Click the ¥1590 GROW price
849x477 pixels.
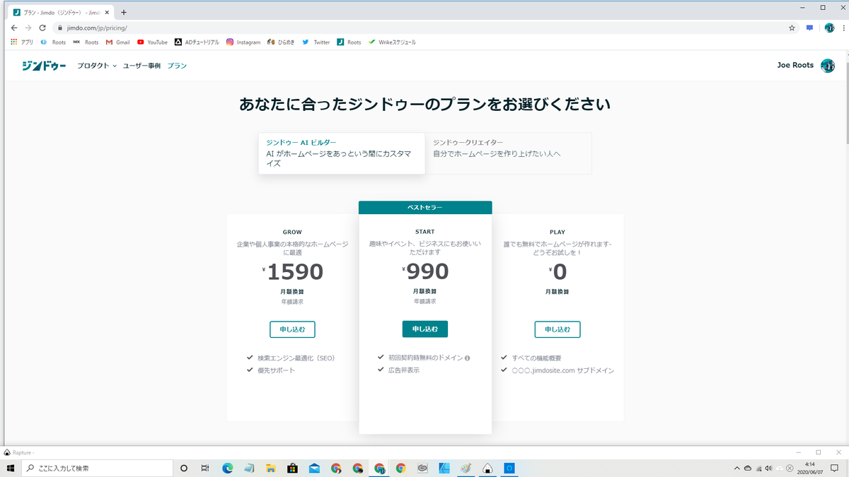click(292, 271)
